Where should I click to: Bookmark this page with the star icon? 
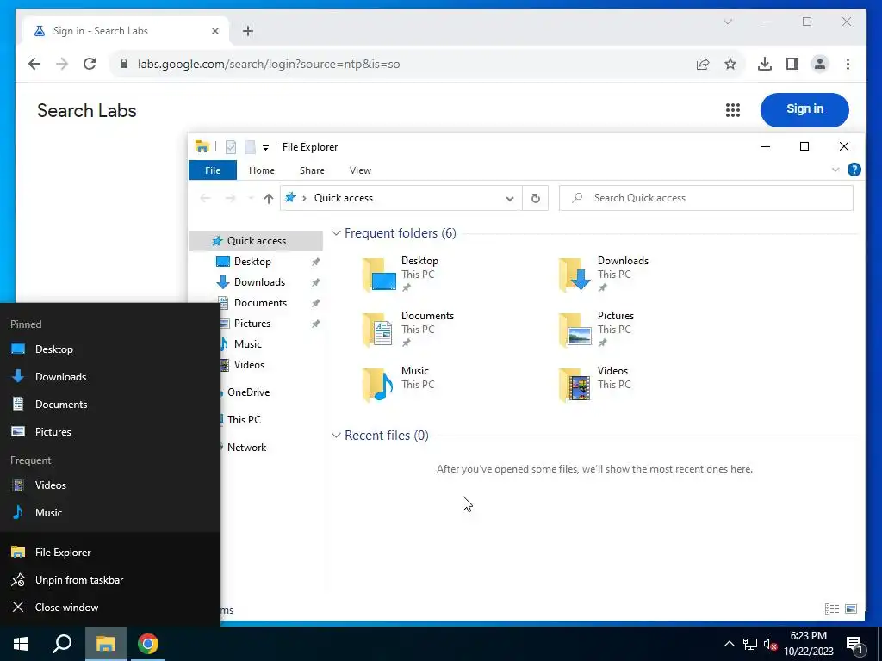point(730,64)
